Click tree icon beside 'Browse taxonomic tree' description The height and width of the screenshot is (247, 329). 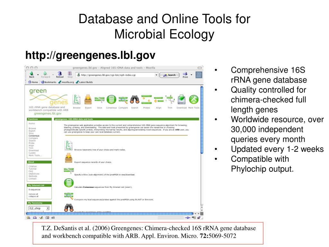(68, 146)
